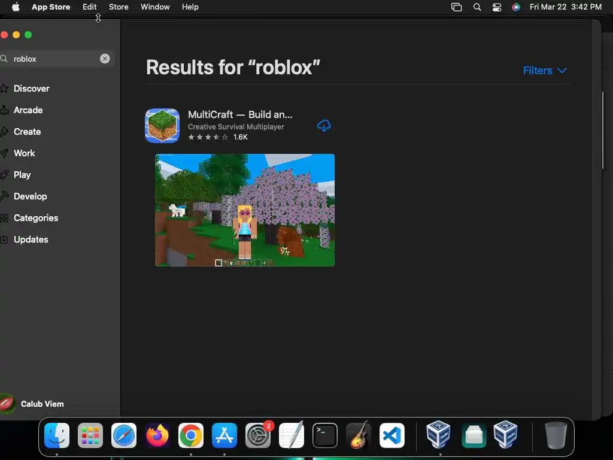
Task: Open the Edit menu
Action: click(90, 7)
